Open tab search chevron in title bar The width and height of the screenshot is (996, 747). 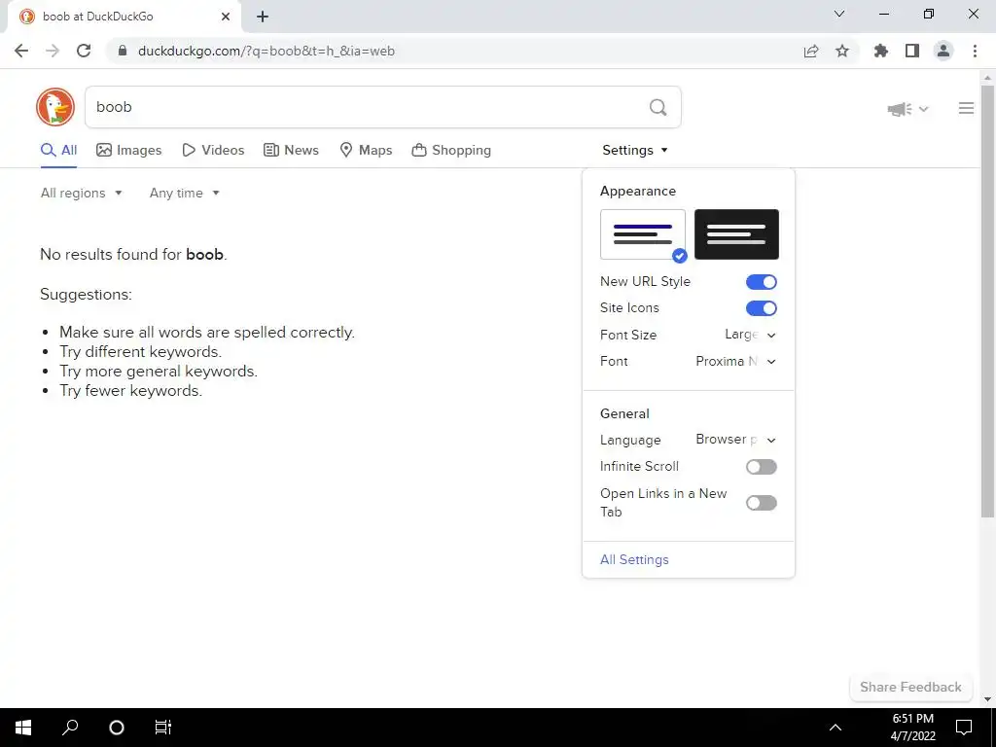tap(839, 14)
